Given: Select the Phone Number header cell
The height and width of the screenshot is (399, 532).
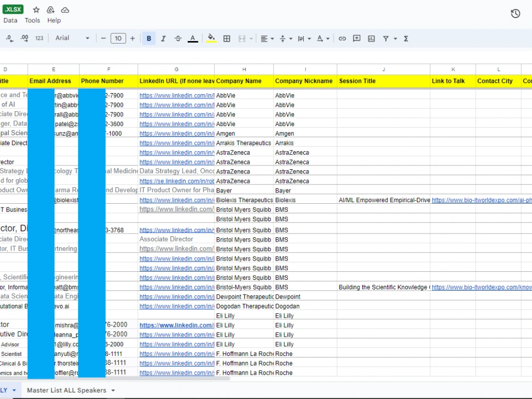Looking at the screenshot, I should (x=109, y=81).
